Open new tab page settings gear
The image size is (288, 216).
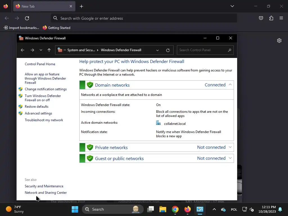pos(279,40)
